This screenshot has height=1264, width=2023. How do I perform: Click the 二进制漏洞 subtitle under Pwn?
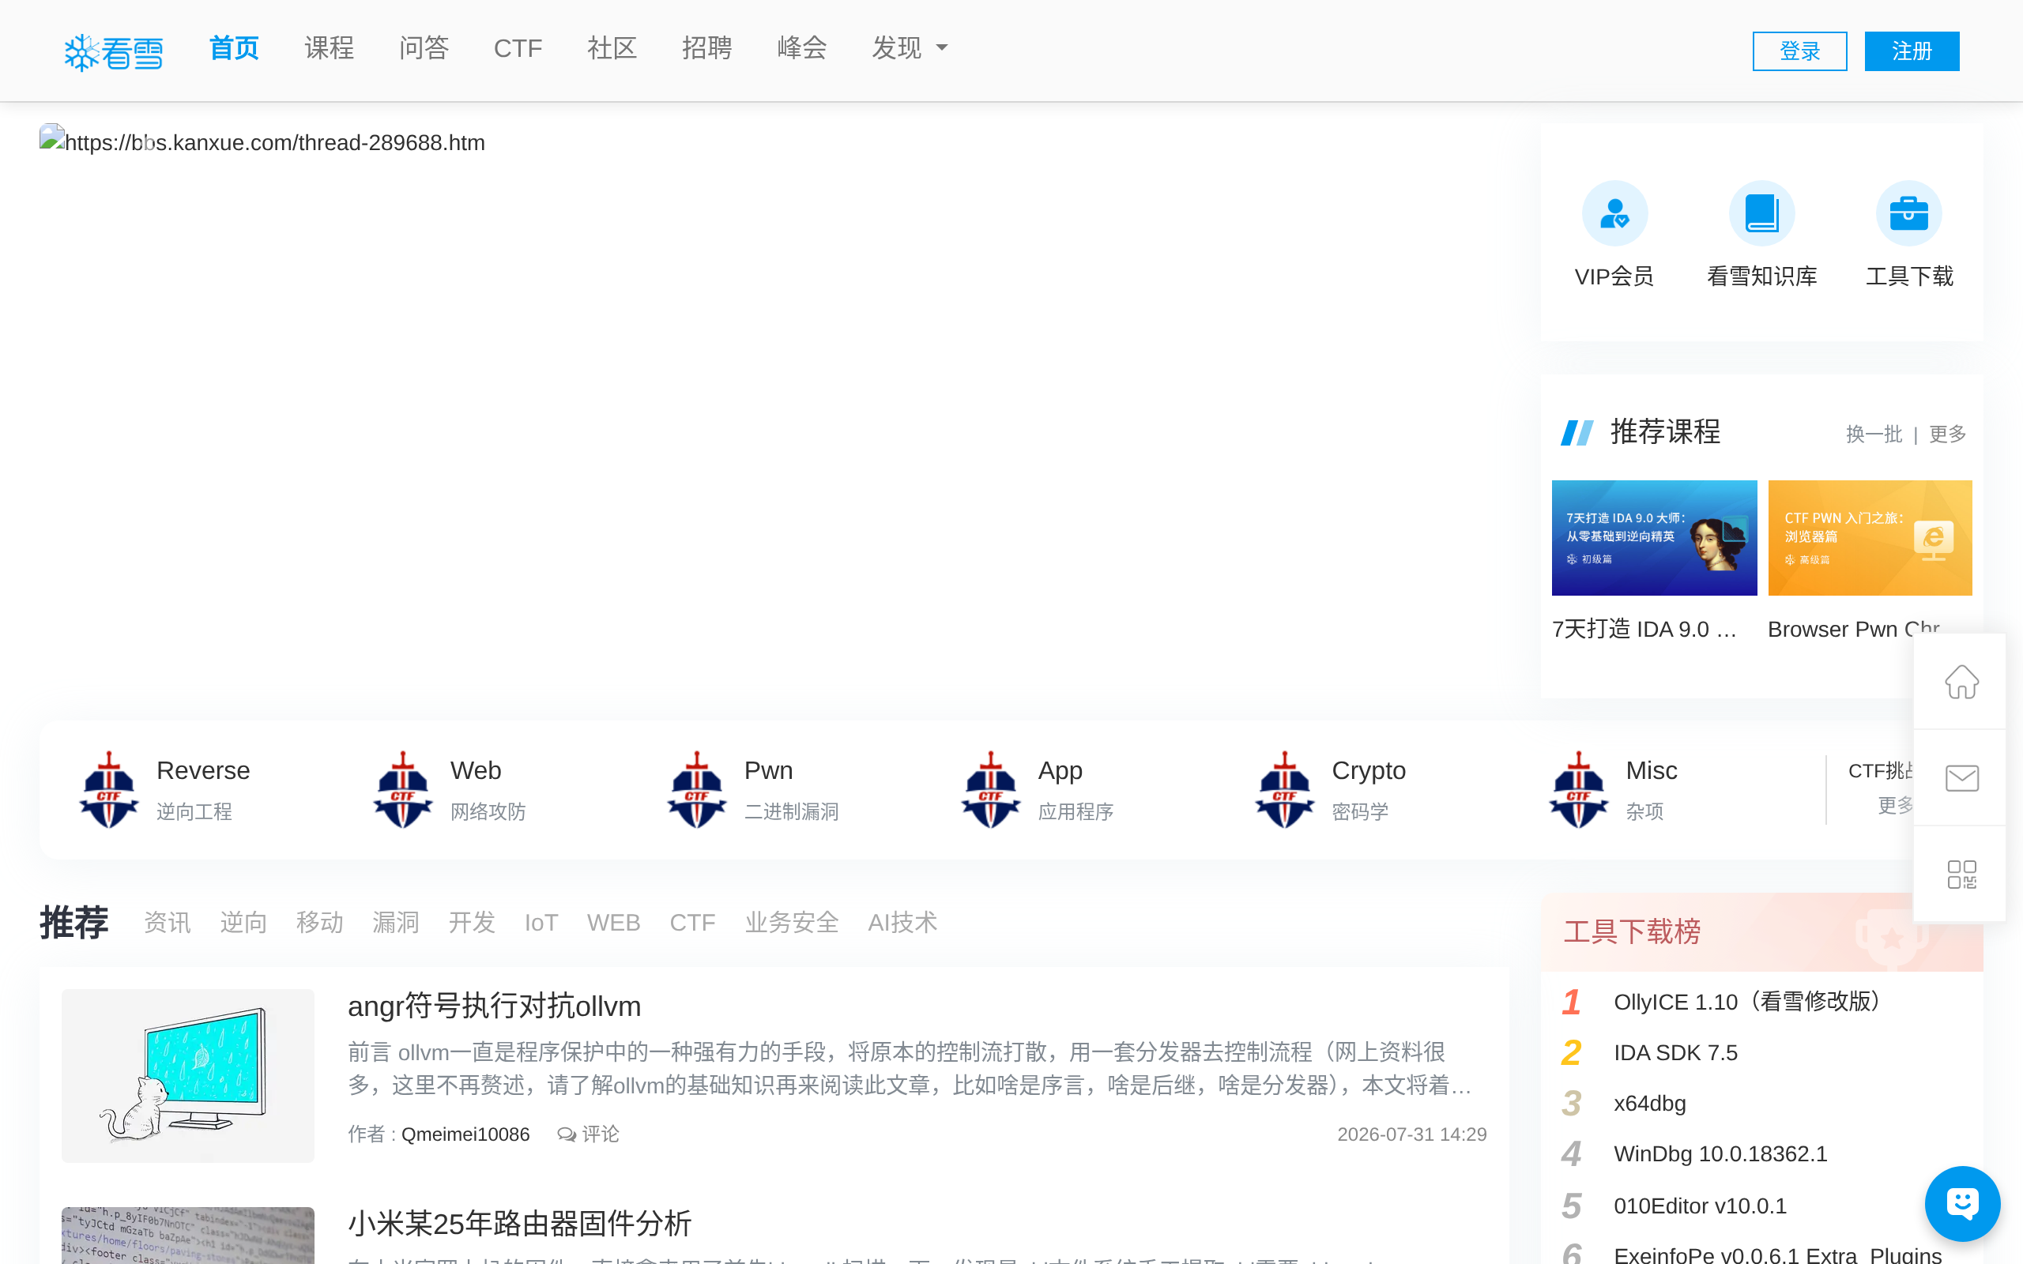coord(791,812)
